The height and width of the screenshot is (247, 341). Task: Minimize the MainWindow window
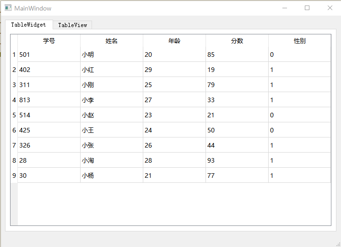click(285, 8)
